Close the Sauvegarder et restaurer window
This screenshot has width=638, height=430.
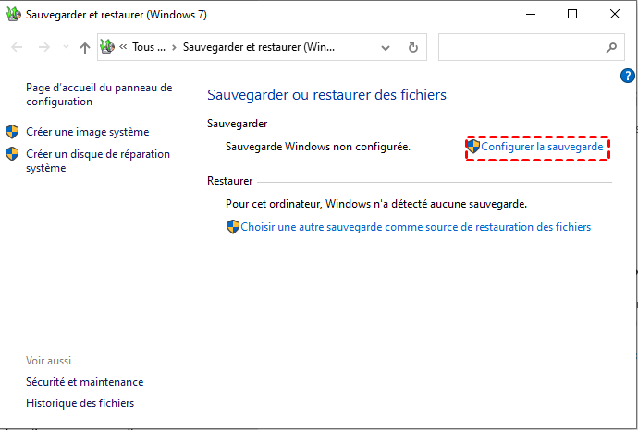click(614, 14)
